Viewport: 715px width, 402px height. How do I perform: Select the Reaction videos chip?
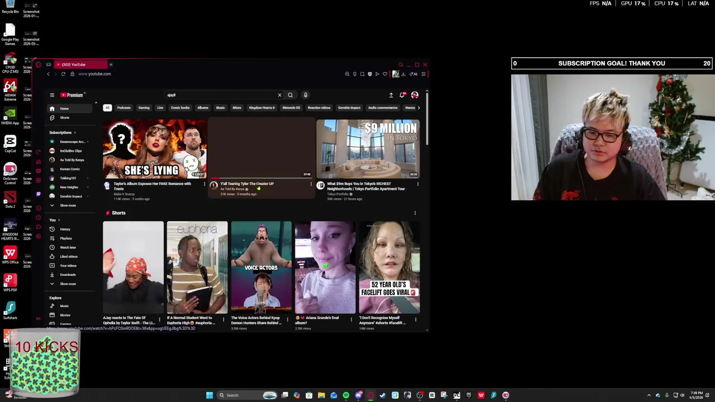coord(319,108)
